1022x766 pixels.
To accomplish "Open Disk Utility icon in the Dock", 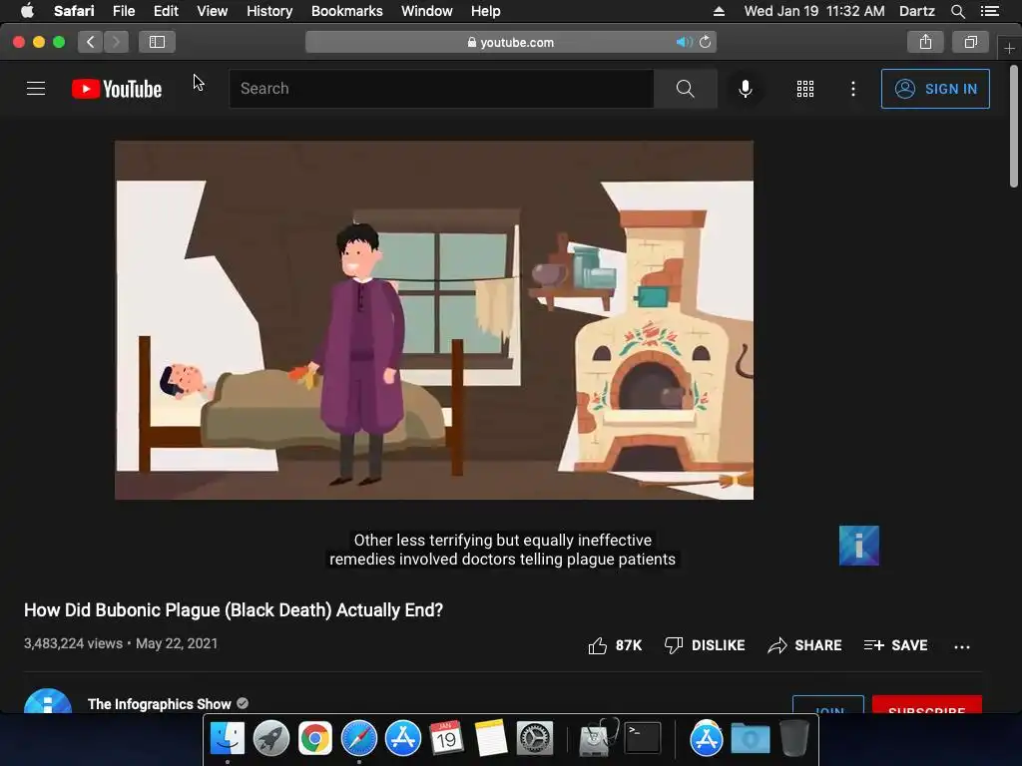I will pos(598,739).
